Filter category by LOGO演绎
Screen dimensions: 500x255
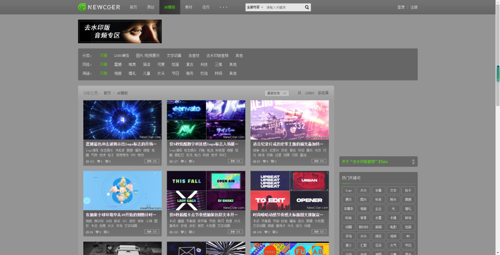121,56
